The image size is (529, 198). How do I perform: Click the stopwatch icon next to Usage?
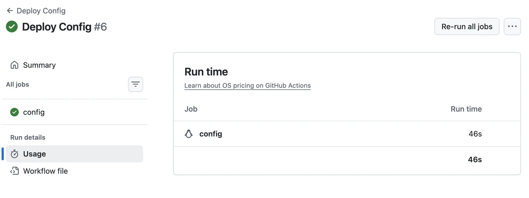pos(14,154)
